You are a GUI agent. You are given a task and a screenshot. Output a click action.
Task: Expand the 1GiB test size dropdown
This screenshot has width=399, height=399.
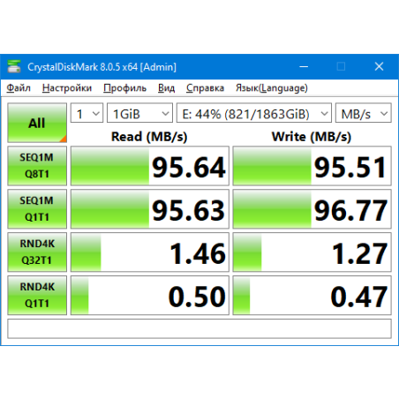pos(139,113)
